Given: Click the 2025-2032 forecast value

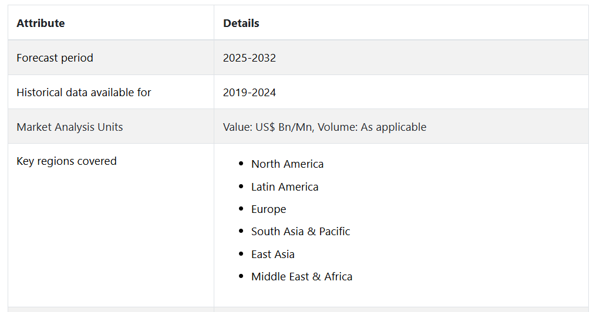Looking at the screenshot, I should coord(249,58).
